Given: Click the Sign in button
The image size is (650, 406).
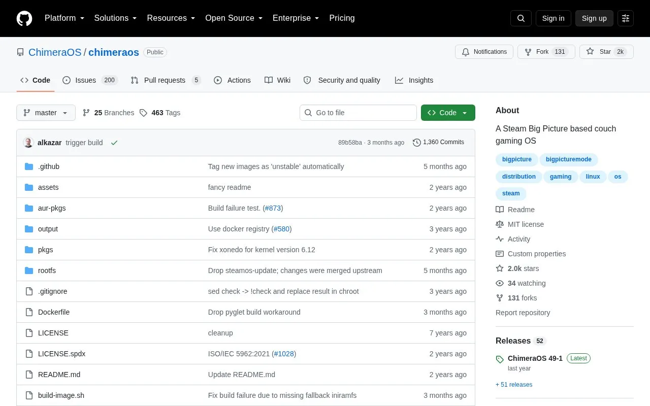Looking at the screenshot, I should click(x=553, y=18).
